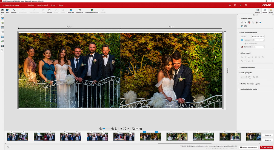Open the user account icon
The image size is (274, 150).
[x=241, y=5]
